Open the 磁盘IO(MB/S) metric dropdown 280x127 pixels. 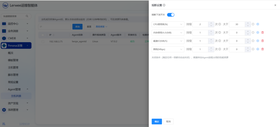pyautogui.click(x=168, y=41)
